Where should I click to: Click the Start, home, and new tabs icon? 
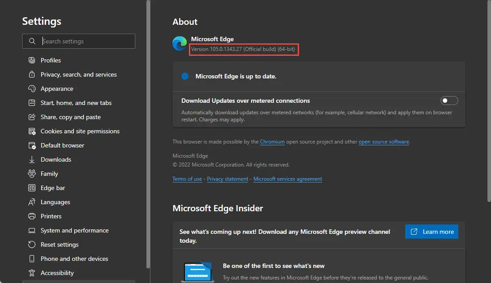point(32,103)
